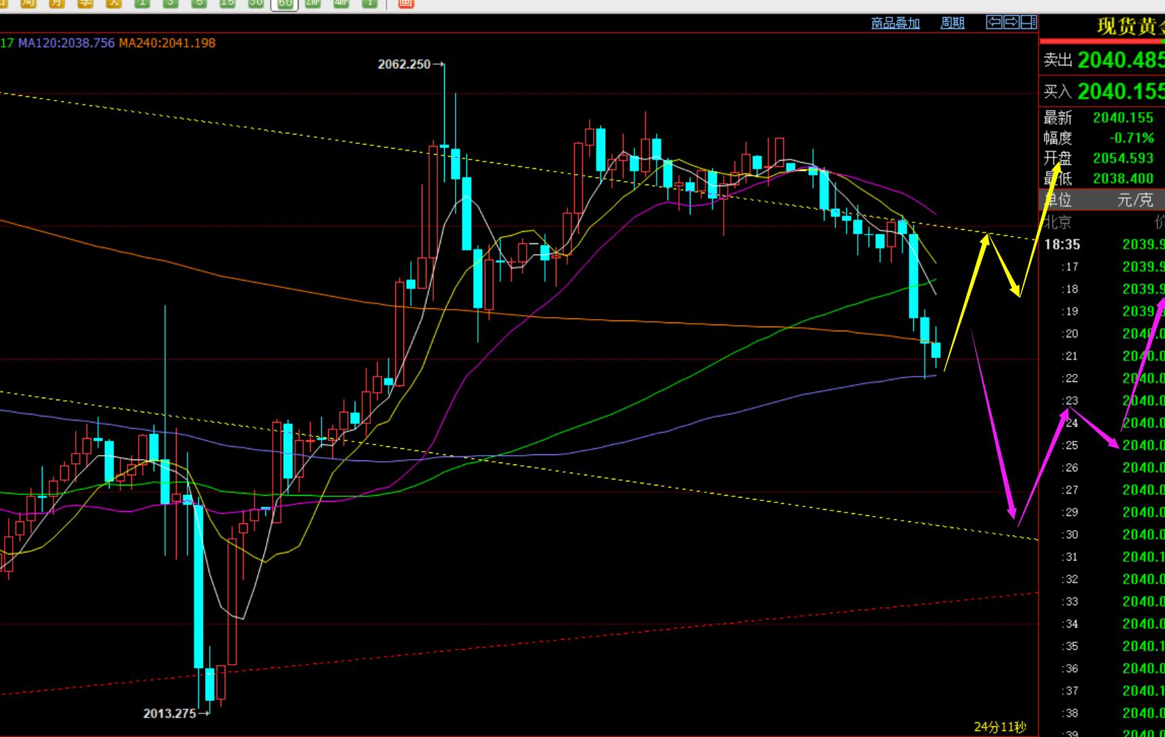Switch chart to weekly period icon
The width and height of the screenshot is (1165, 737).
click(28, 3)
